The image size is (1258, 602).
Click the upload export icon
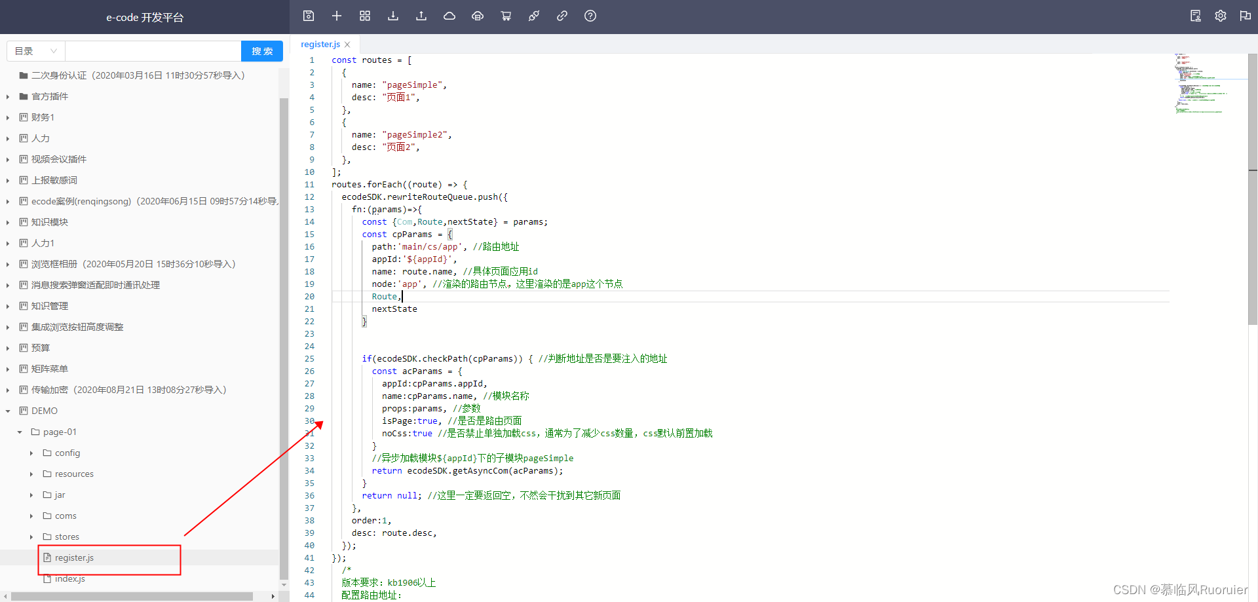(421, 16)
